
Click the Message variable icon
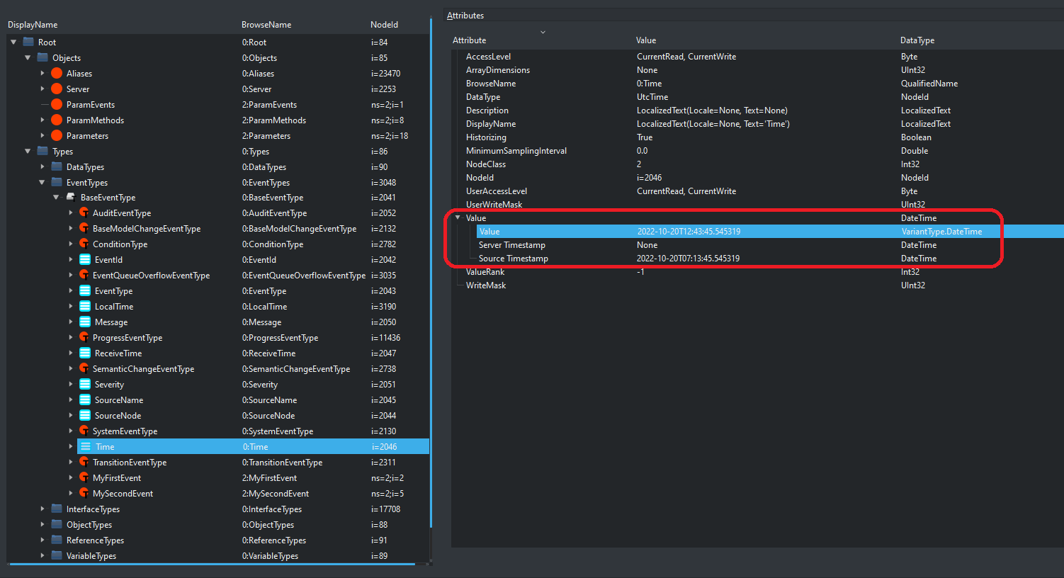point(85,322)
